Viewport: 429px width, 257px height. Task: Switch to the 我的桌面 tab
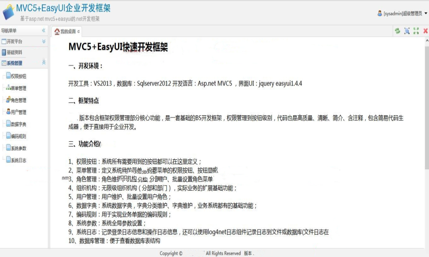[x=68, y=32]
